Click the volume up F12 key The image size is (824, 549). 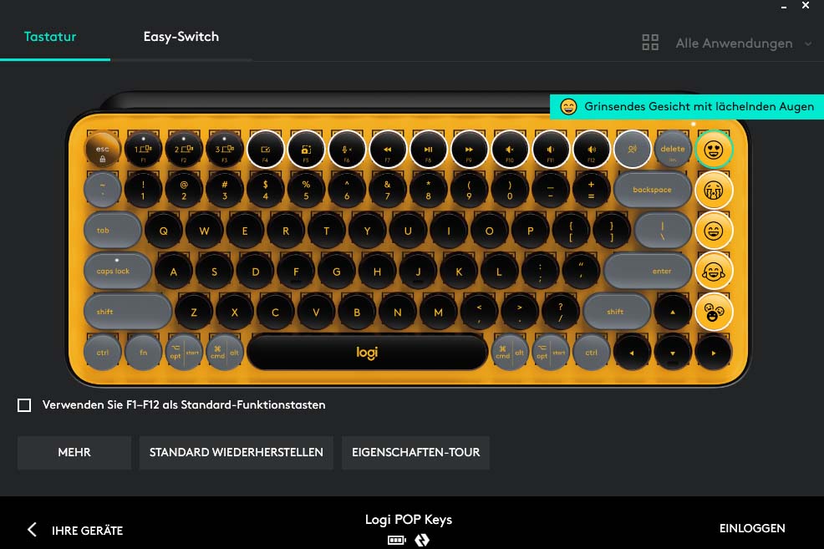pos(591,150)
